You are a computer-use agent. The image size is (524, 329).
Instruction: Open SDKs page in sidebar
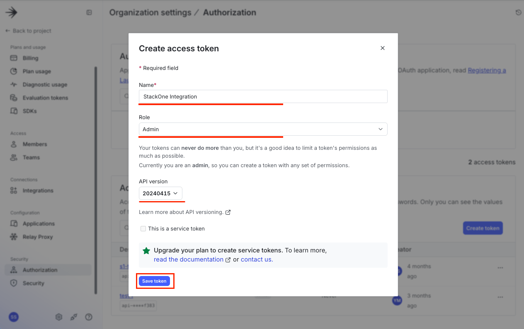click(x=29, y=111)
